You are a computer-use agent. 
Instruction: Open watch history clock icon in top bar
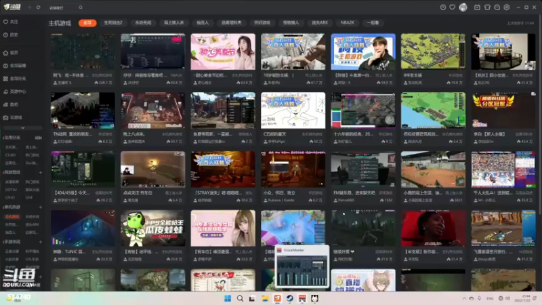coord(443,7)
